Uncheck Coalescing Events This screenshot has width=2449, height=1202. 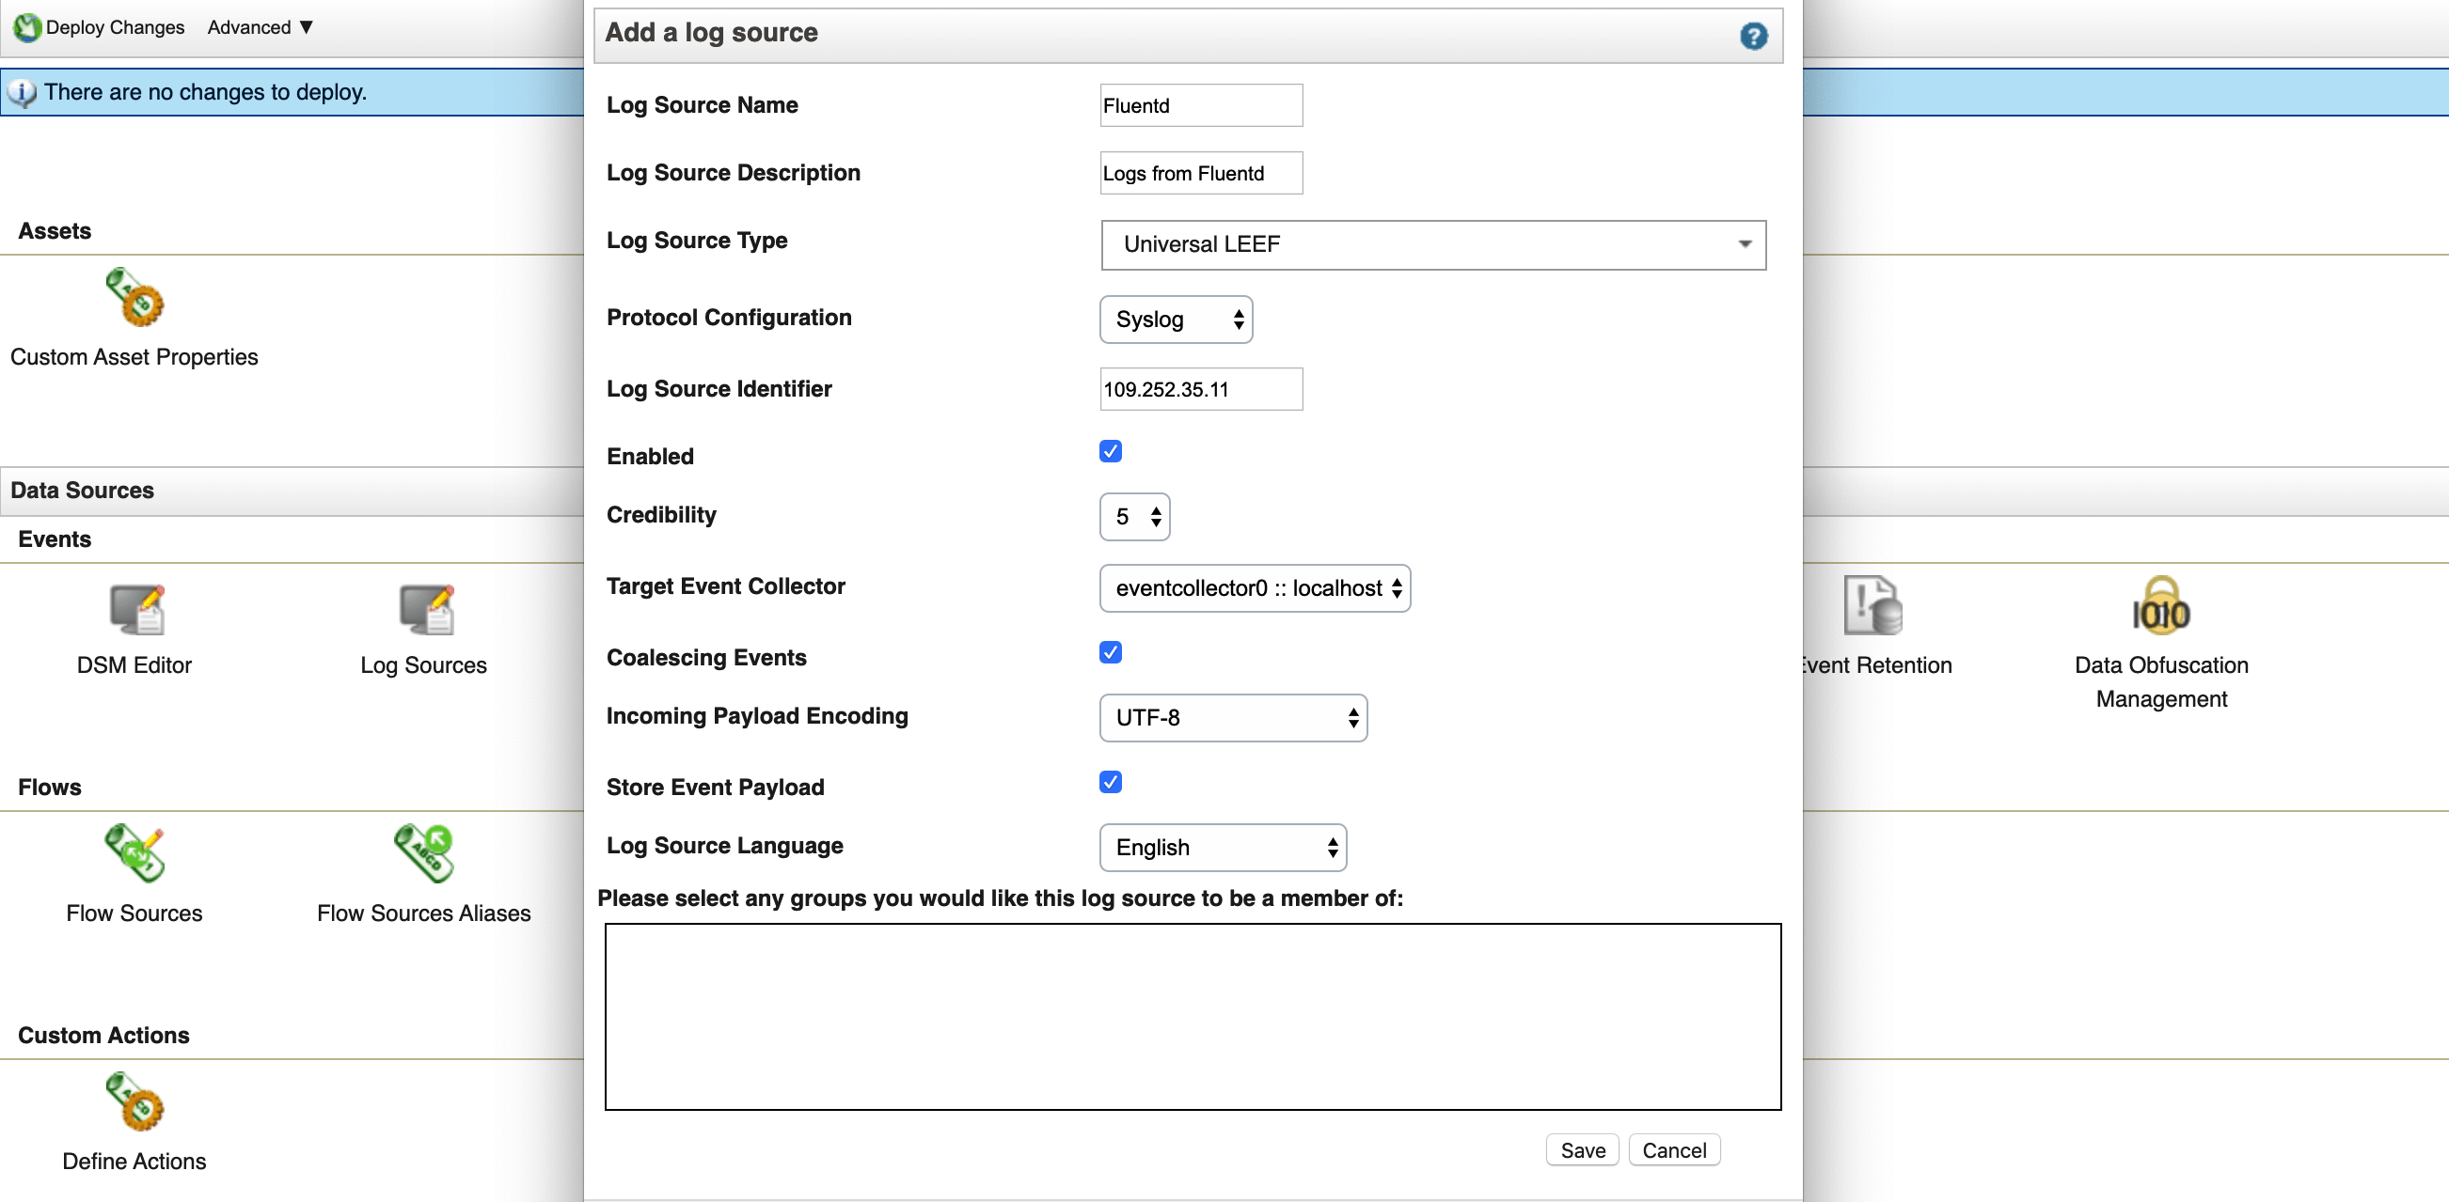(1111, 652)
